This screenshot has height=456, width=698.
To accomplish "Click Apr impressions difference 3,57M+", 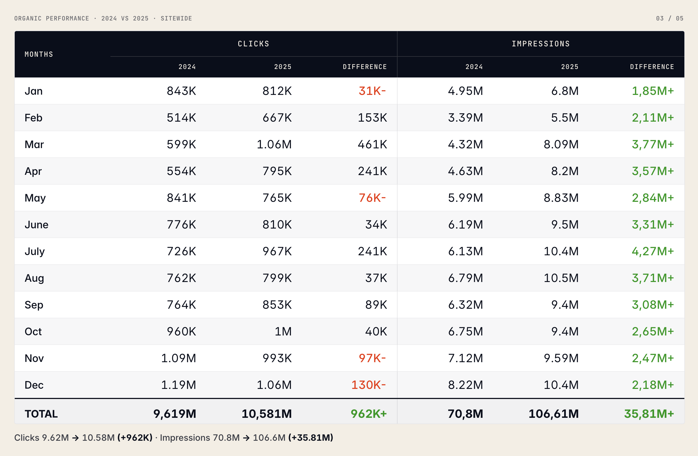I will pyautogui.click(x=652, y=171).
